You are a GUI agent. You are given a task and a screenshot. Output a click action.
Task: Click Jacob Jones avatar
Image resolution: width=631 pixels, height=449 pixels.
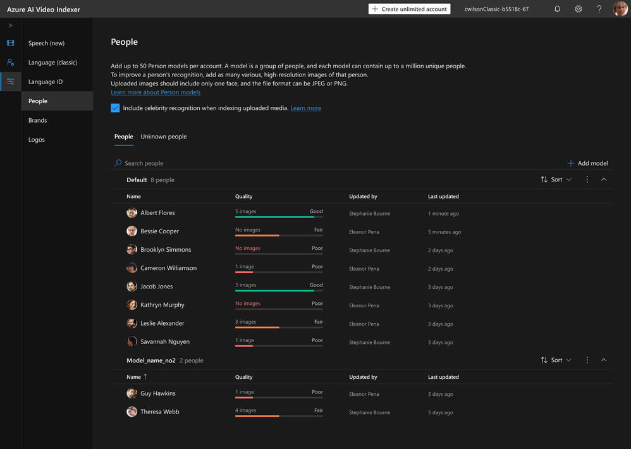(x=132, y=286)
